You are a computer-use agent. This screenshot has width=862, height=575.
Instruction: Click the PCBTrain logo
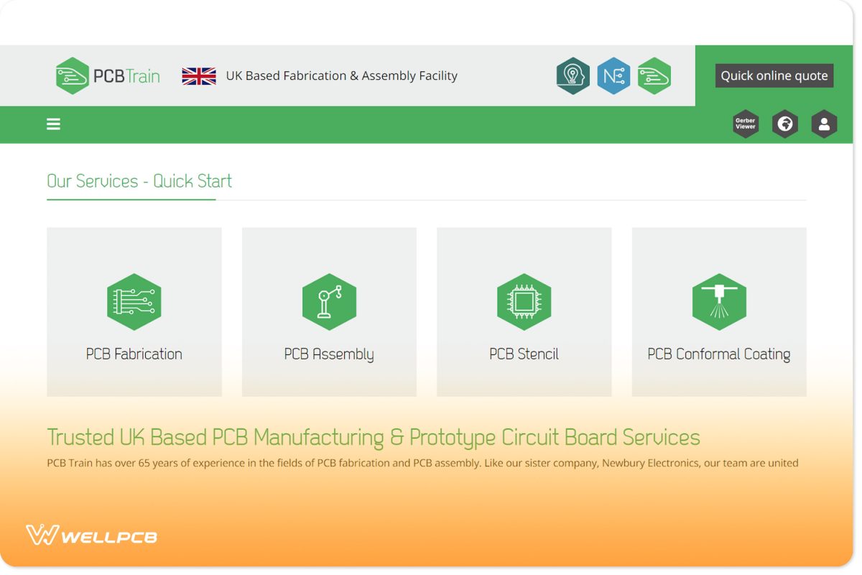pyautogui.click(x=106, y=75)
